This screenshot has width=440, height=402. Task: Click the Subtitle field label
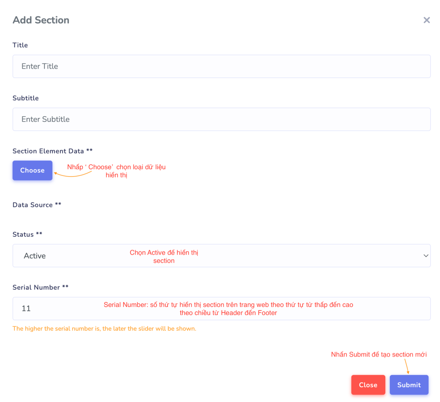[x=25, y=98]
